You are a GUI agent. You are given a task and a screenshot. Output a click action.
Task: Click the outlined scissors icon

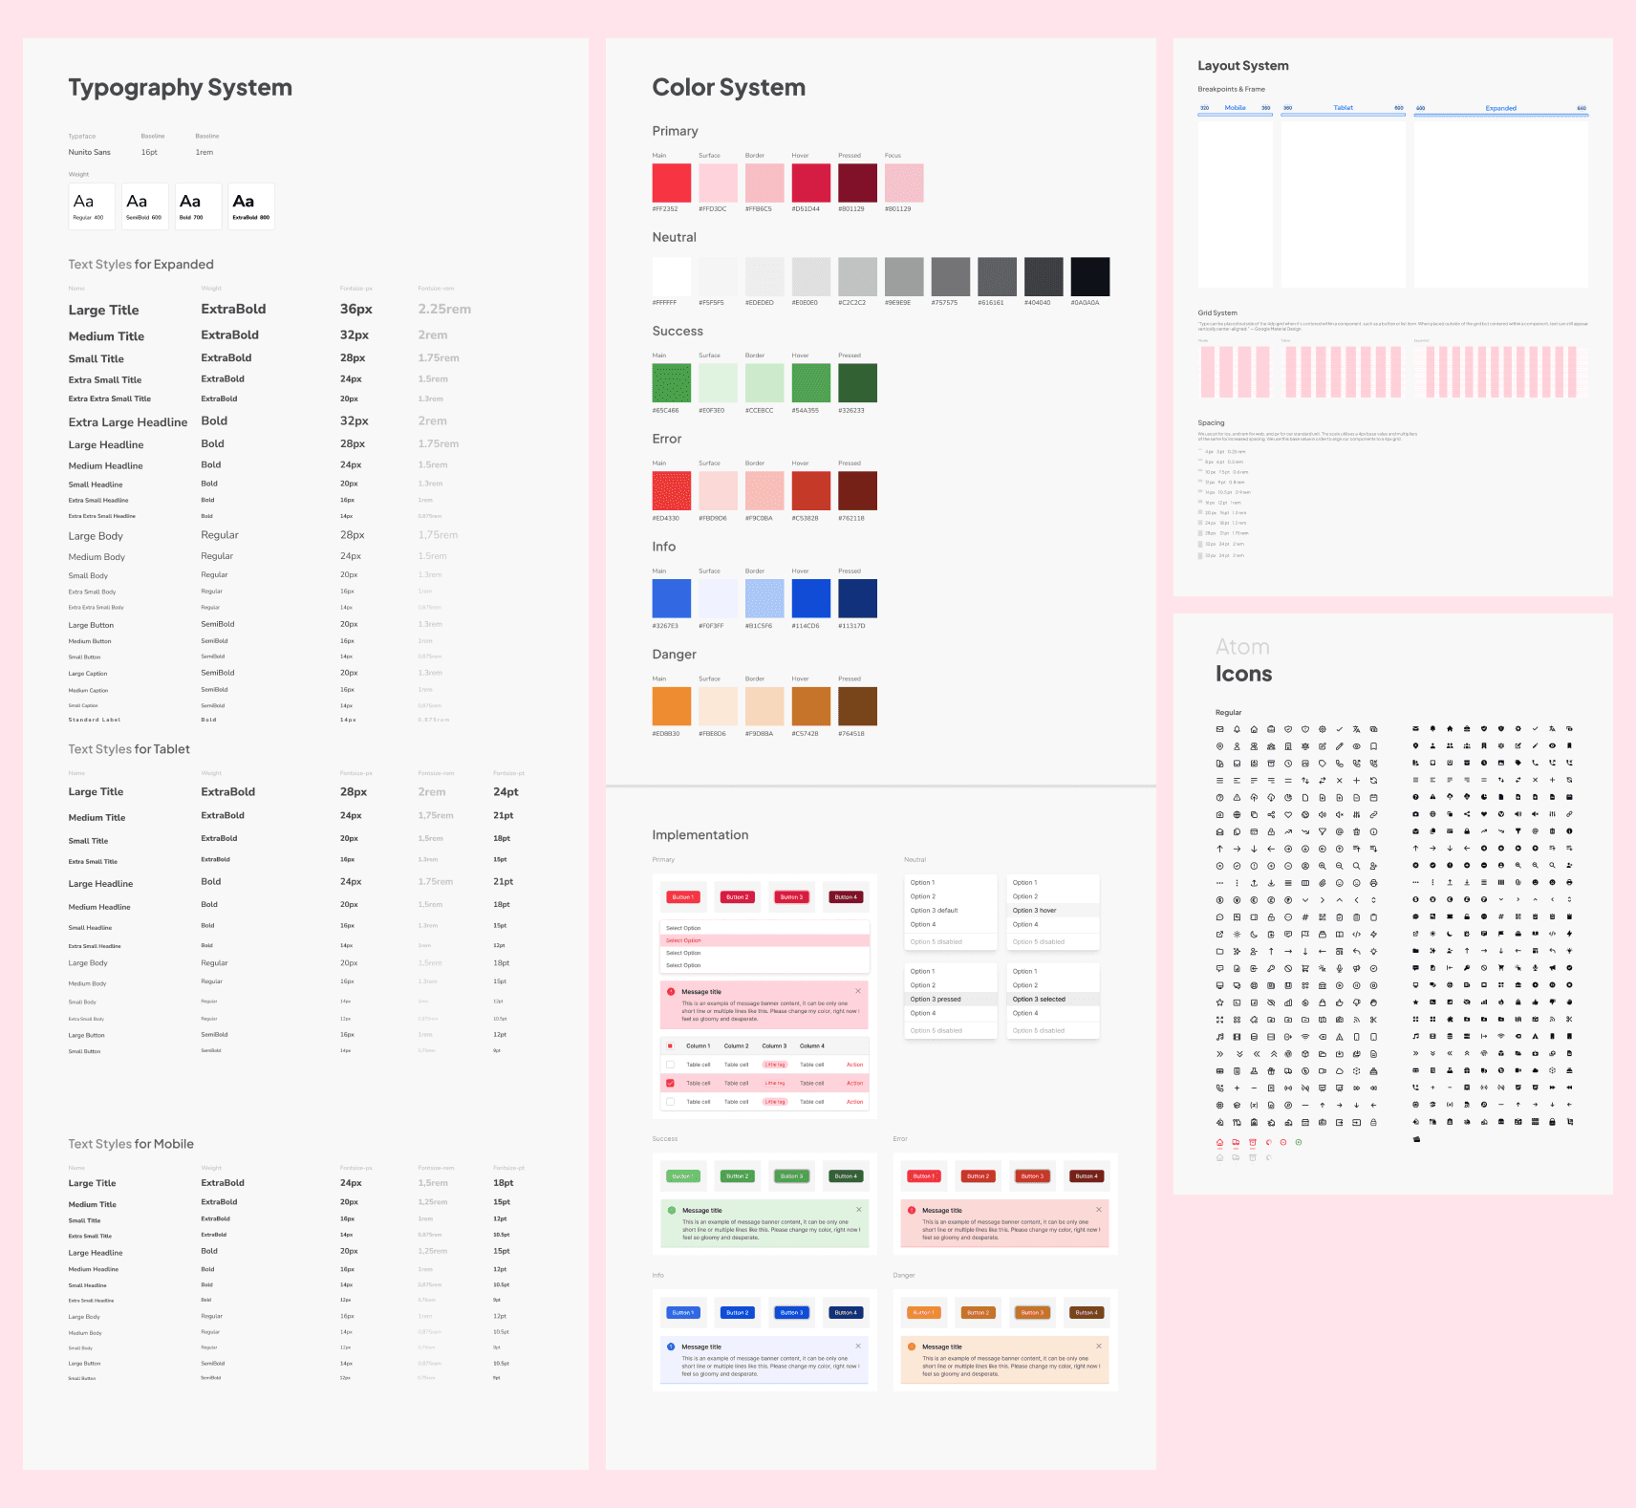pyautogui.click(x=1373, y=1020)
